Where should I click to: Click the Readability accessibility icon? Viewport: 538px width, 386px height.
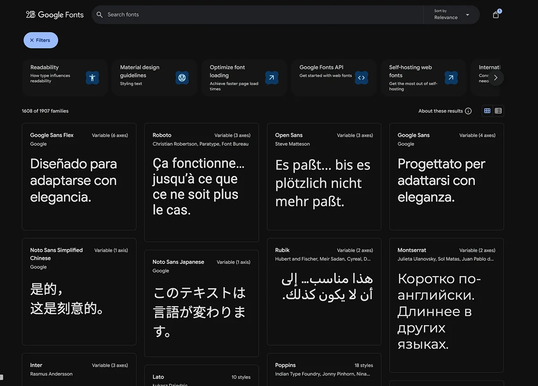pos(92,78)
